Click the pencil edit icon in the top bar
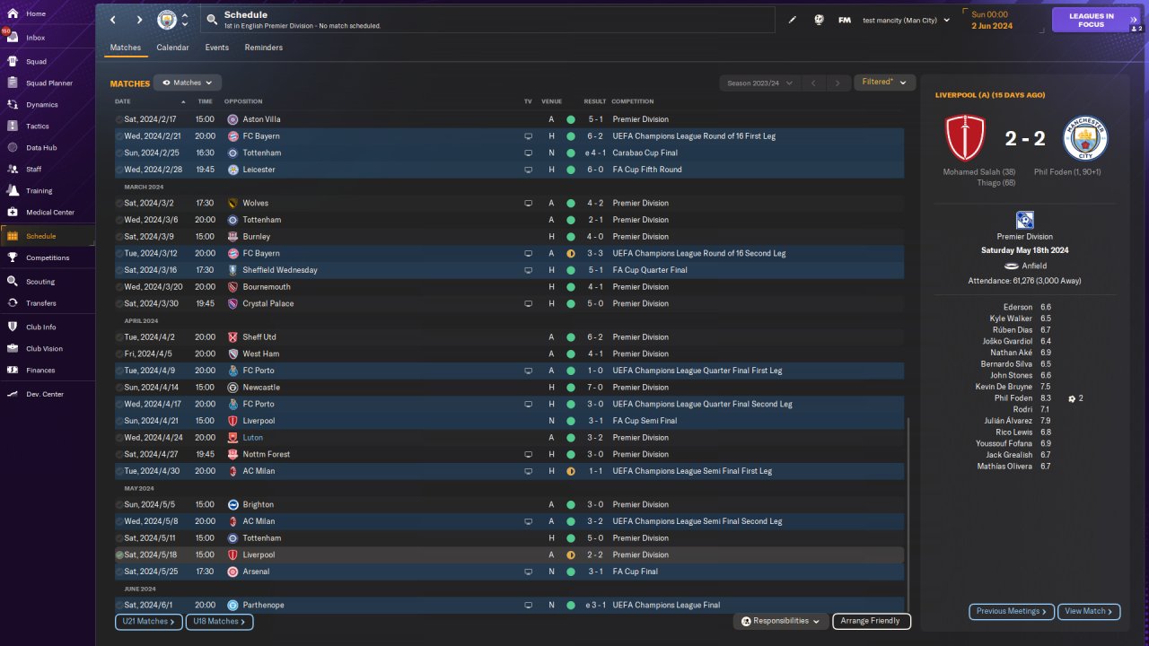The width and height of the screenshot is (1149, 646). click(x=793, y=20)
